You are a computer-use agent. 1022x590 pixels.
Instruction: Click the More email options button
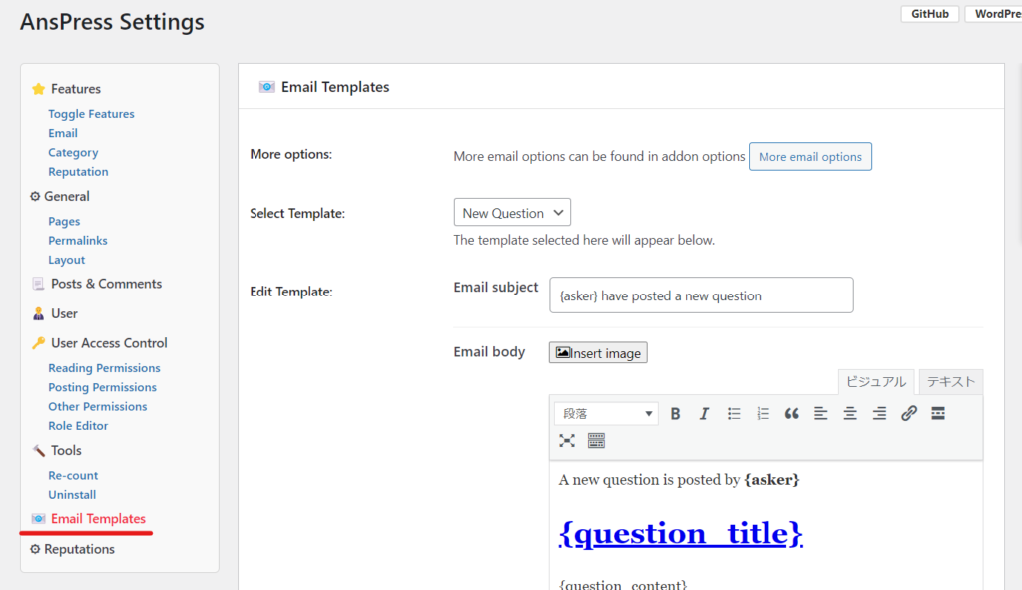tap(810, 157)
